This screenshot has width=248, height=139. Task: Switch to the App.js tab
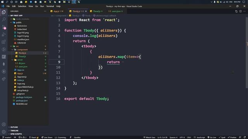pos(57,11)
